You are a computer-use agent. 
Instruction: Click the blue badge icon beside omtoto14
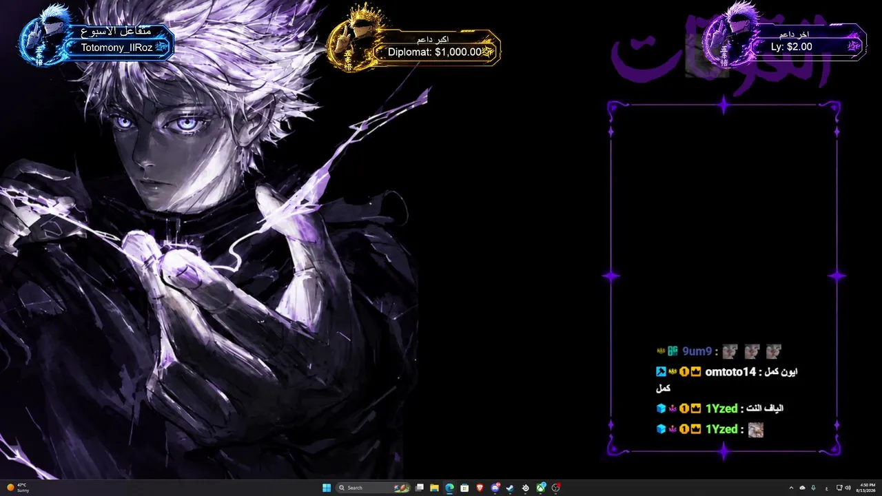tap(661, 372)
